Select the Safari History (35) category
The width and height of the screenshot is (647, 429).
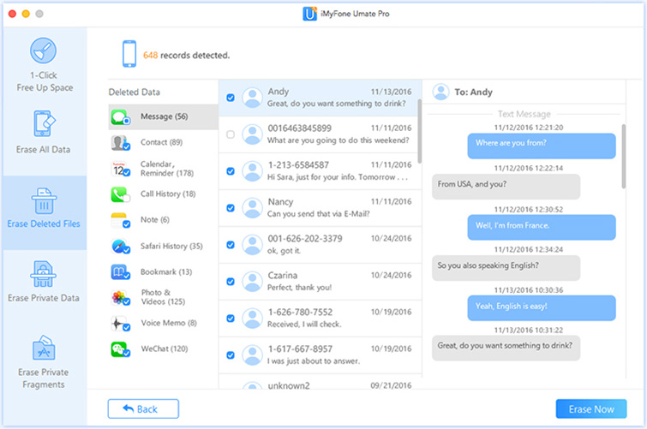164,247
